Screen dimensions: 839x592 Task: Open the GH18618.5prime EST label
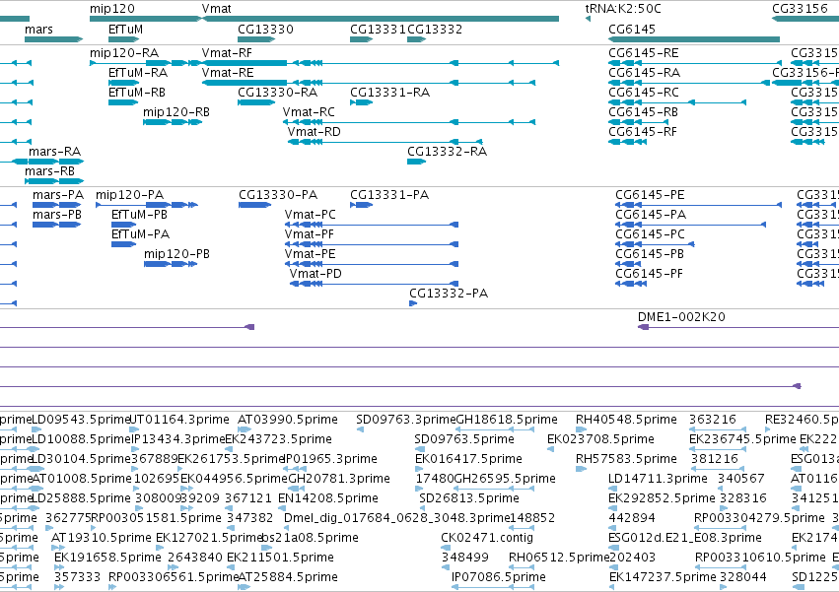[507, 420]
